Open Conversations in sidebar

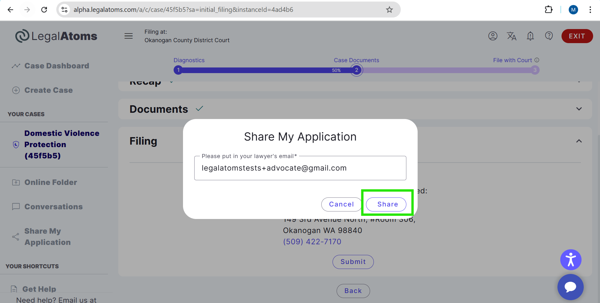(53, 207)
